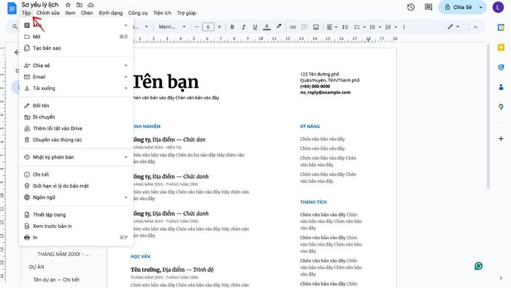Toggle bold formatting
511x288 pixels.
pos(232,27)
